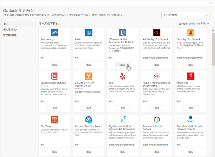Select the すべて category in sidebar
Screen dimensions: 215x157
click(18, 24)
